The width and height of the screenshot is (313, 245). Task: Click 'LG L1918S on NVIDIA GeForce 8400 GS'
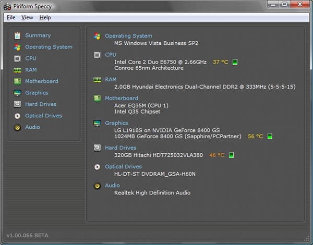tap(167, 130)
